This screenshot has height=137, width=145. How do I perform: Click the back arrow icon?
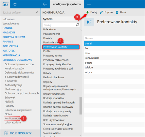45,4
